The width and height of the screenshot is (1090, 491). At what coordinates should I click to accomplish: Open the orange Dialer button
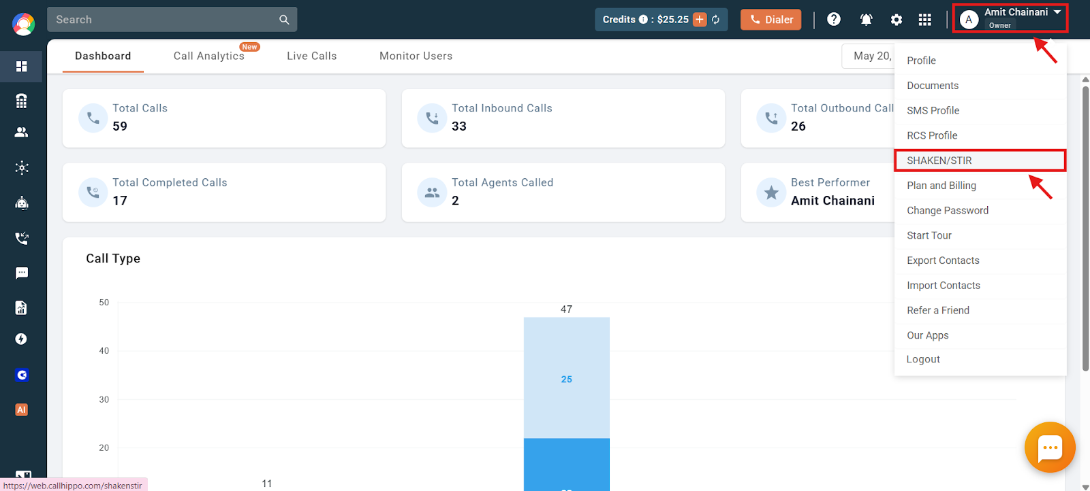771,20
